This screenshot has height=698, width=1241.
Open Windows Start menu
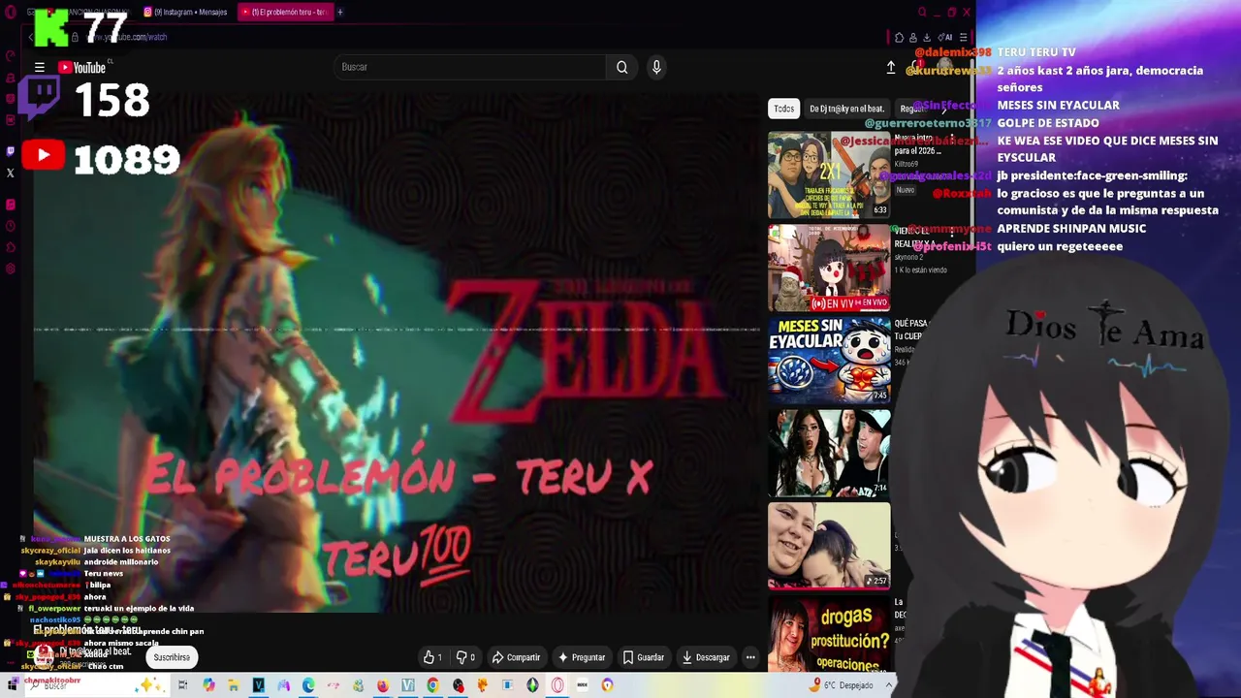coord(12,685)
